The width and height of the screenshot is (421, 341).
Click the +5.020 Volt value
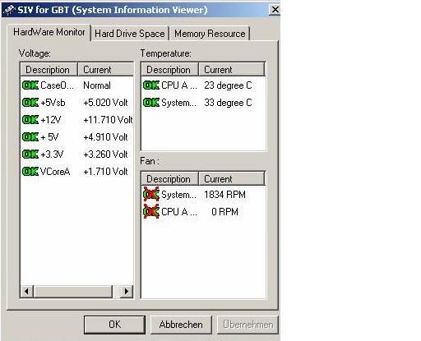point(105,103)
